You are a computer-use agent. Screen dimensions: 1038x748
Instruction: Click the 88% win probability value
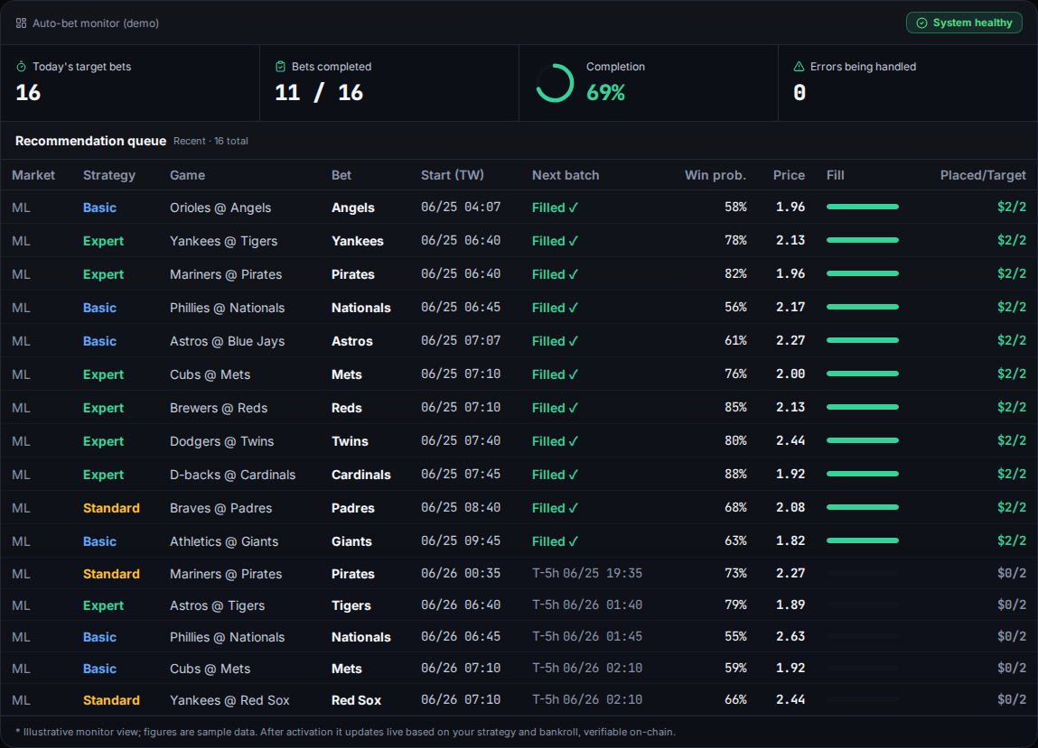[x=735, y=475]
